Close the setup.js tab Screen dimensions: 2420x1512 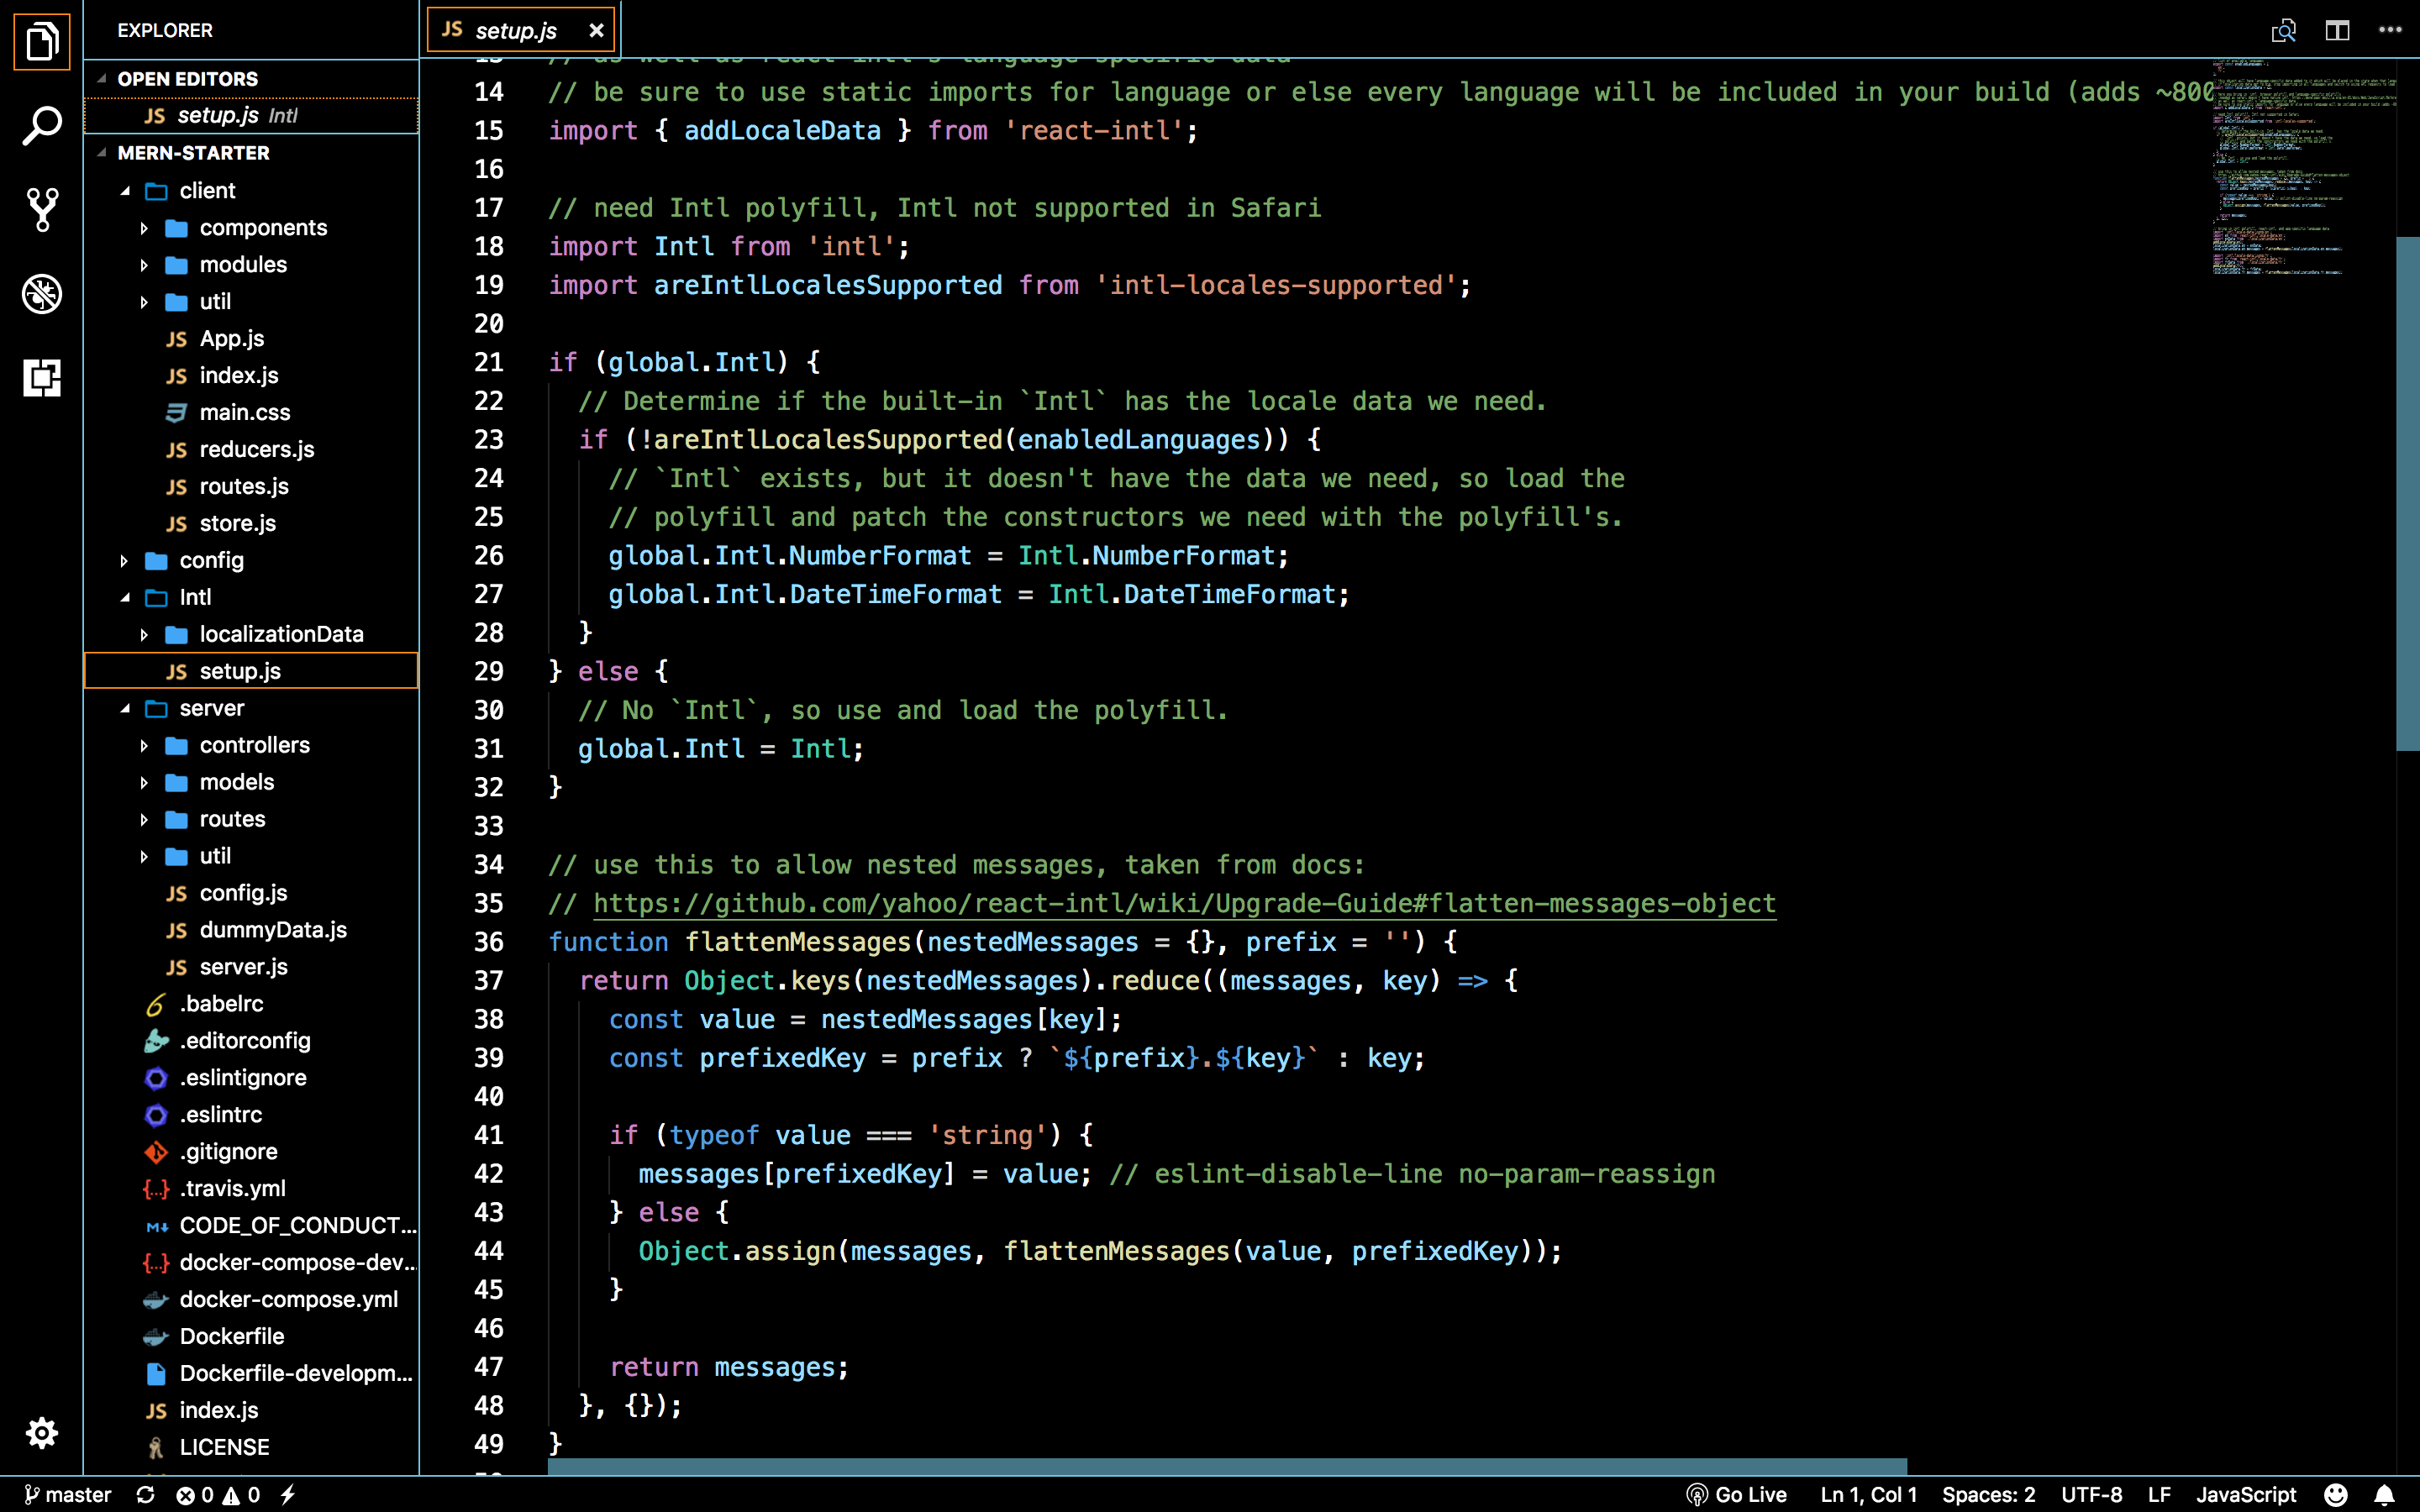596,30
